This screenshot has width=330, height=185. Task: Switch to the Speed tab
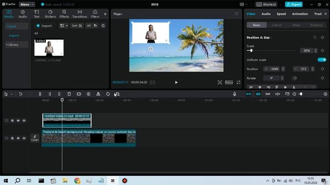[281, 14]
